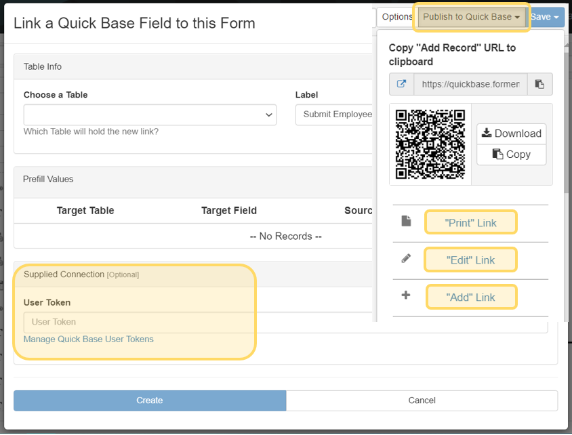Click the pencil icon beside "Edit" Link

click(x=406, y=259)
